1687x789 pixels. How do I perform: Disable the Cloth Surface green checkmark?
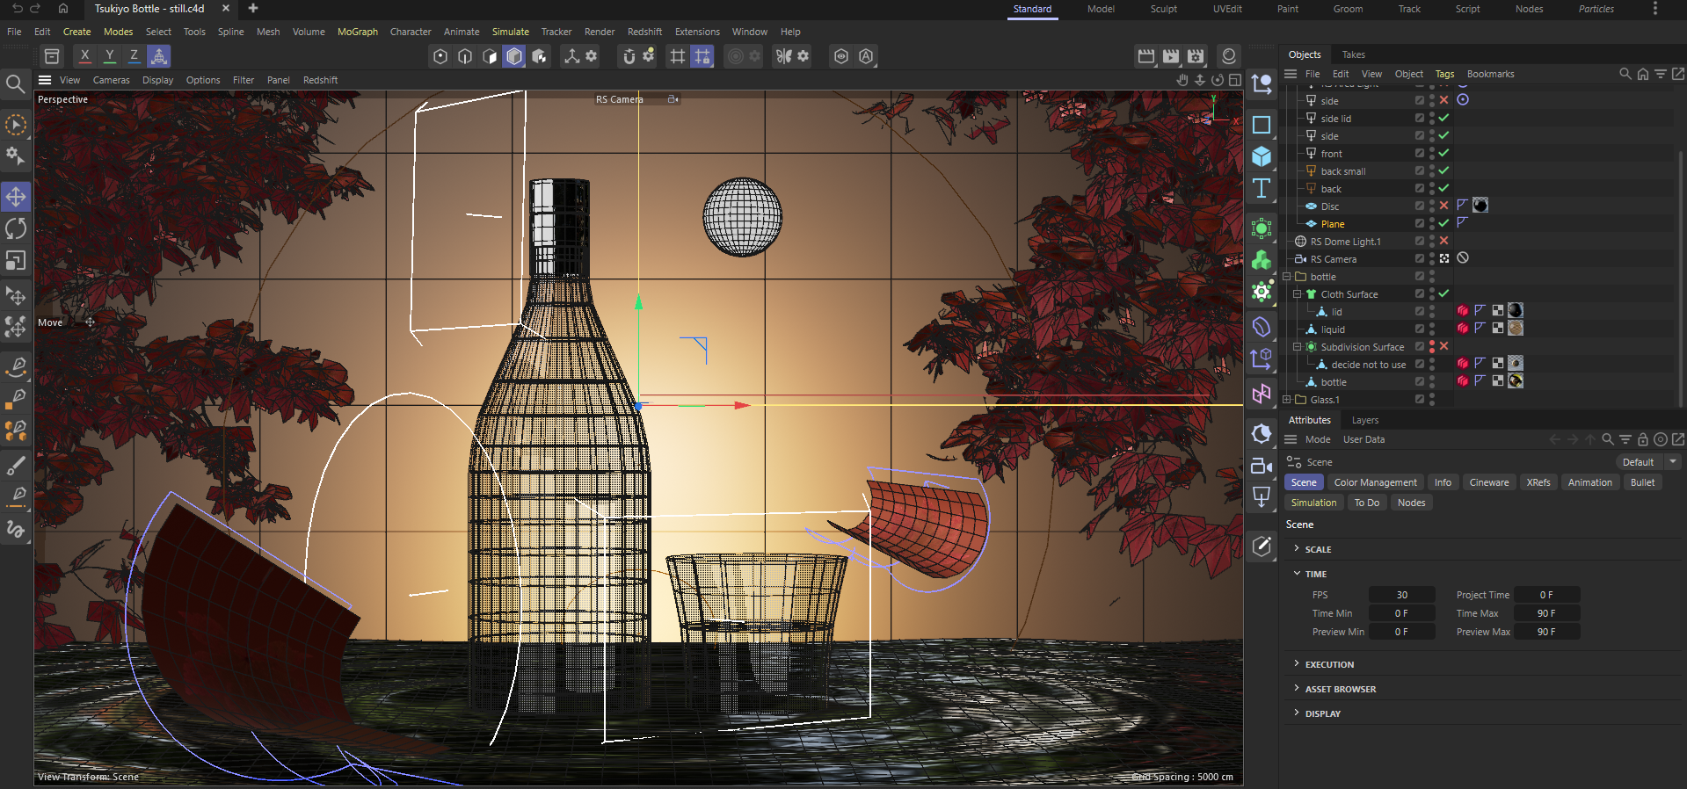[1443, 293]
